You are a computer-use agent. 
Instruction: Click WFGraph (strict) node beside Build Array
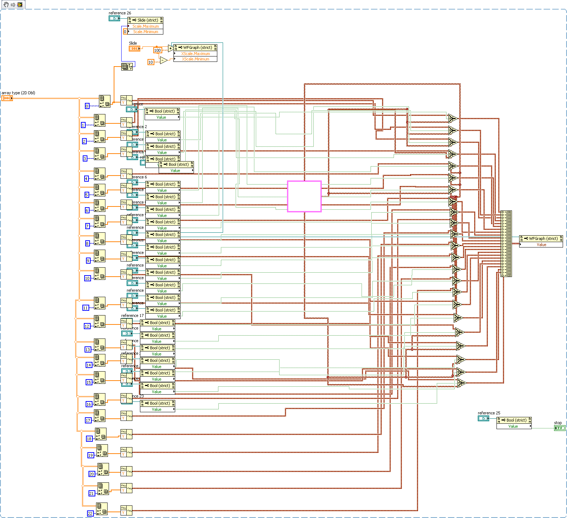(541, 238)
